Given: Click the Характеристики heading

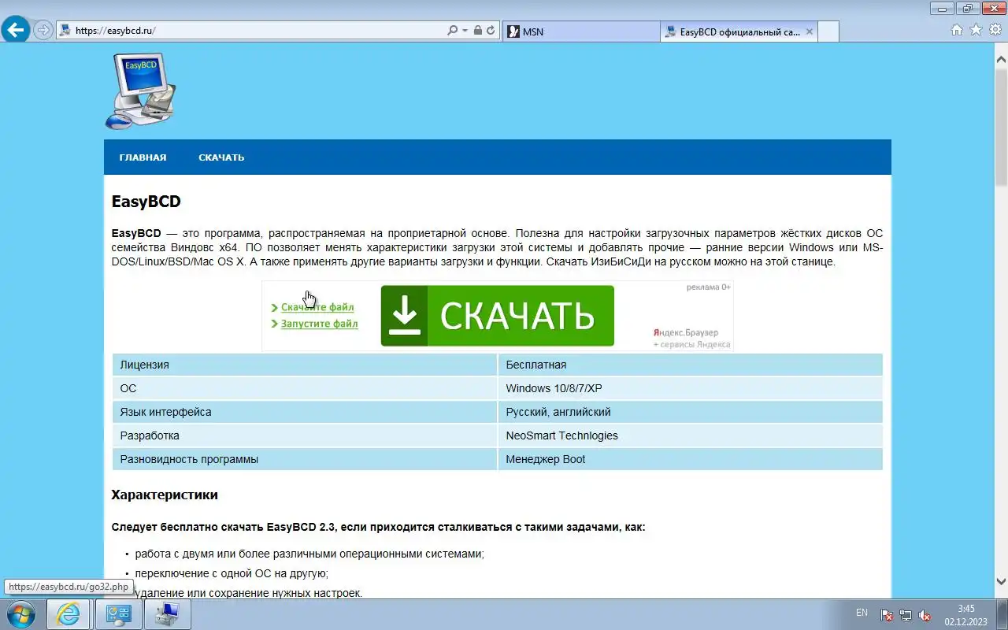Looking at the screenshot, I should (x=165, y=495).
